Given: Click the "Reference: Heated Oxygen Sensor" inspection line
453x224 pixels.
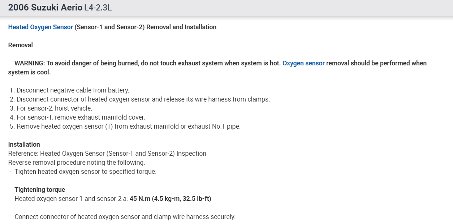Looking at the screenshot, I should pos(107,154).
